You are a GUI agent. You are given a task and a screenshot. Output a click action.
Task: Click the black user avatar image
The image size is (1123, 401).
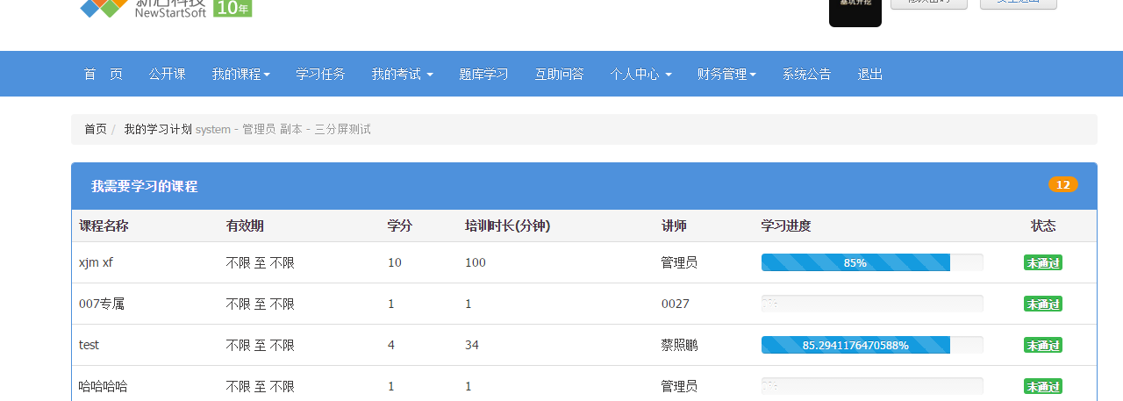[x=855, y=12]
